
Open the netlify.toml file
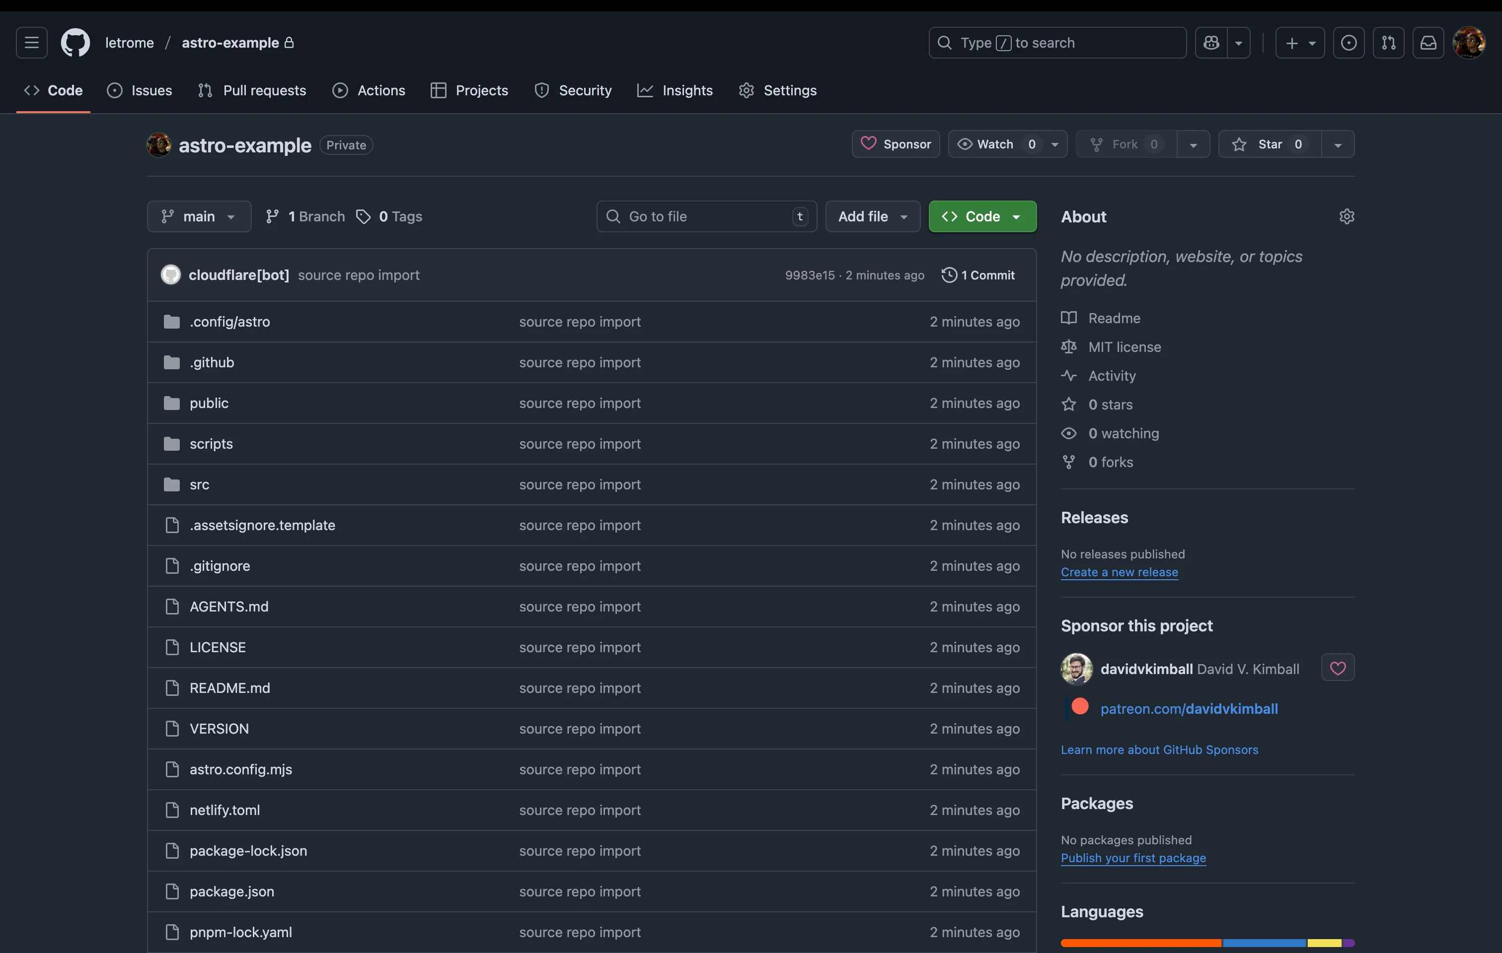225,810
